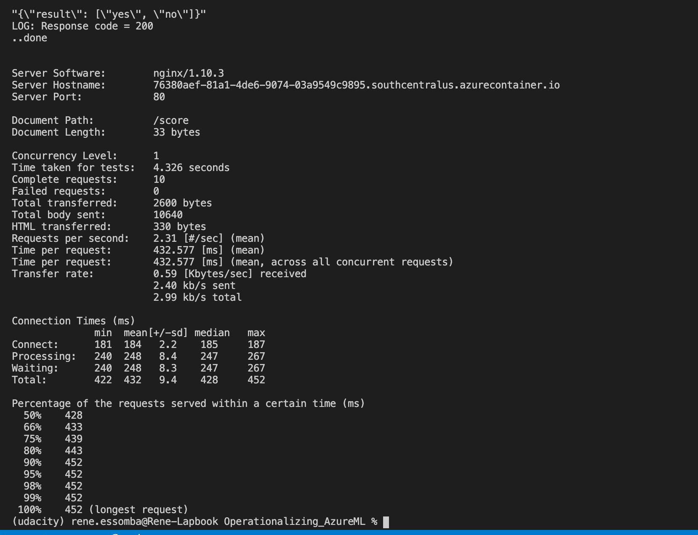This screenshot has height=535, width=698.
Task: Click the '(longest request)' text on 100% row
Action: click(x=139, y=510)
